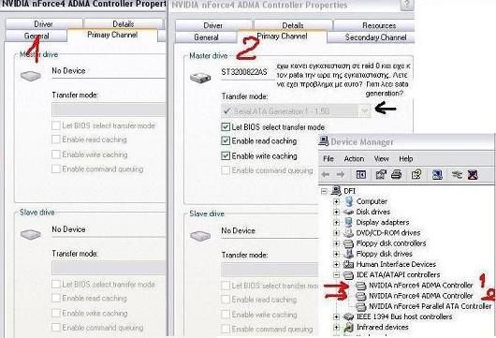Open the Driver tab in left Properties window
This screenshot has height=338, width=496.
pyautogui.click(x=44, y=24)
